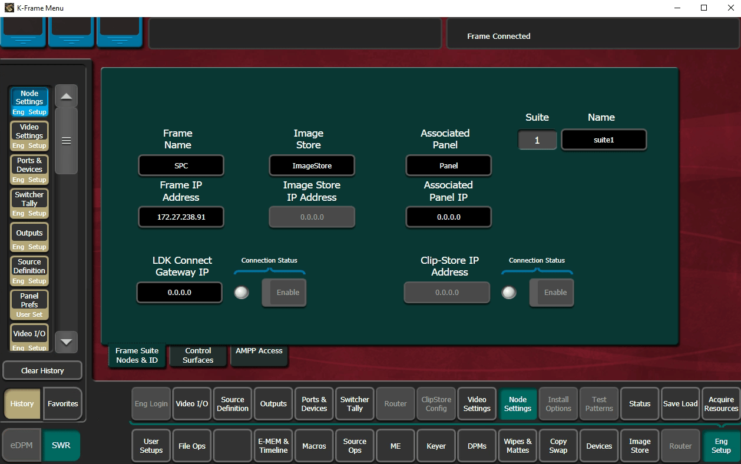Open Switcher Tally in history list
This screenshot has width=741, height=464.
pos(29,204)
